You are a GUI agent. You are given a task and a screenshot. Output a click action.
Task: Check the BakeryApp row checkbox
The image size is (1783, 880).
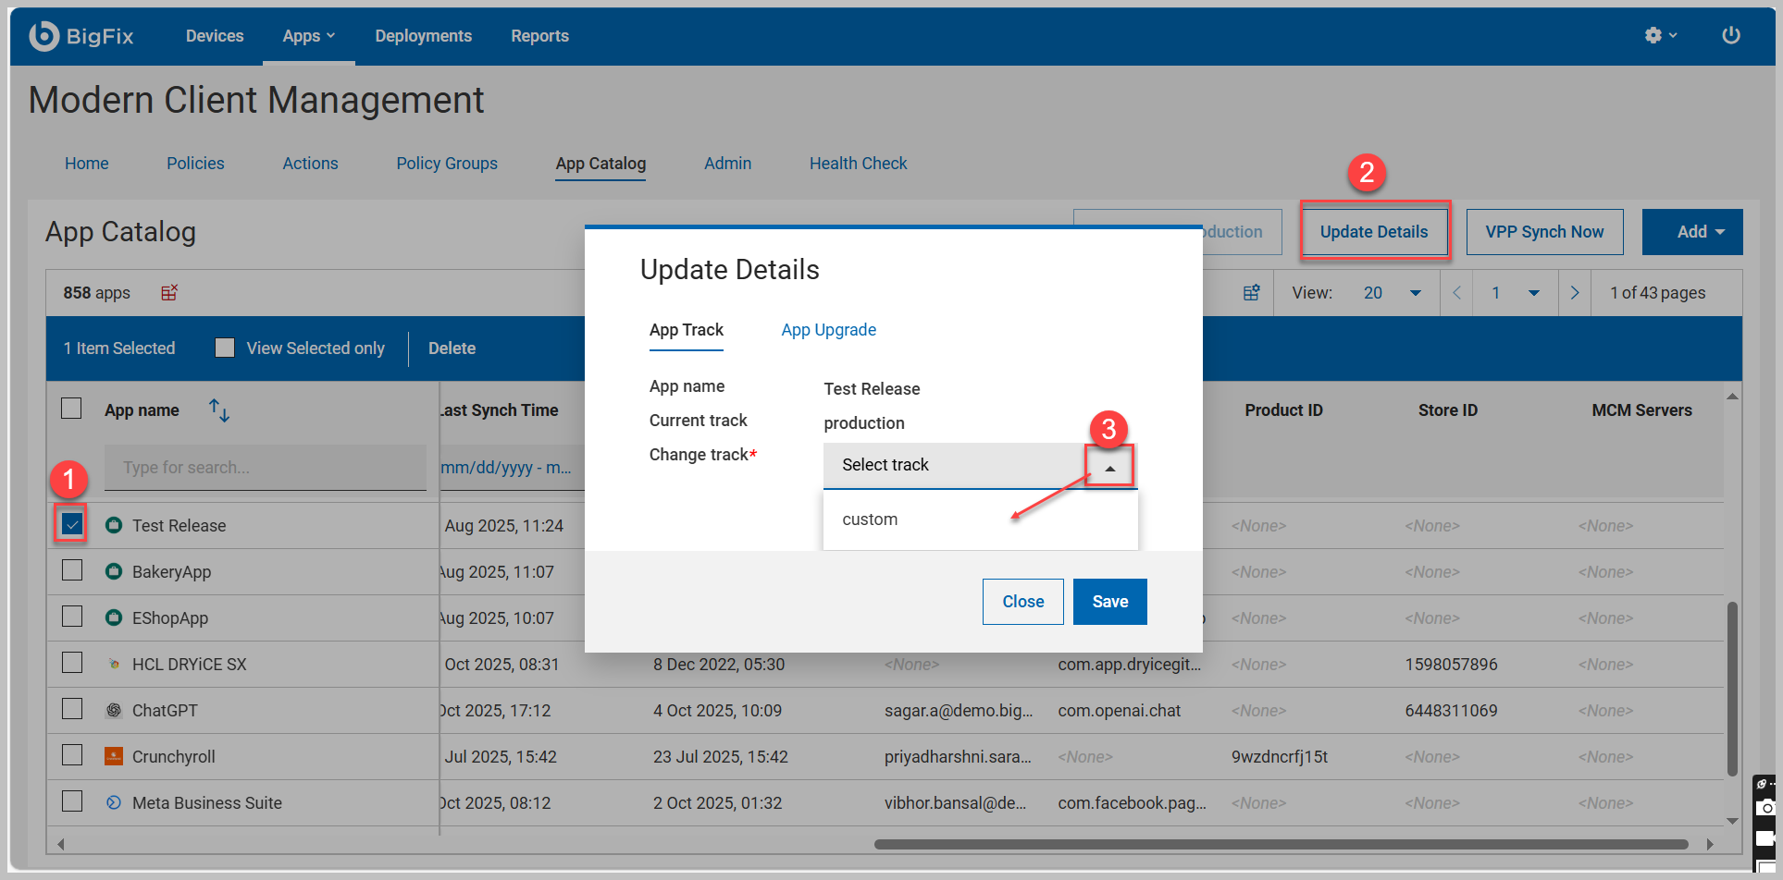click(71, 570)
